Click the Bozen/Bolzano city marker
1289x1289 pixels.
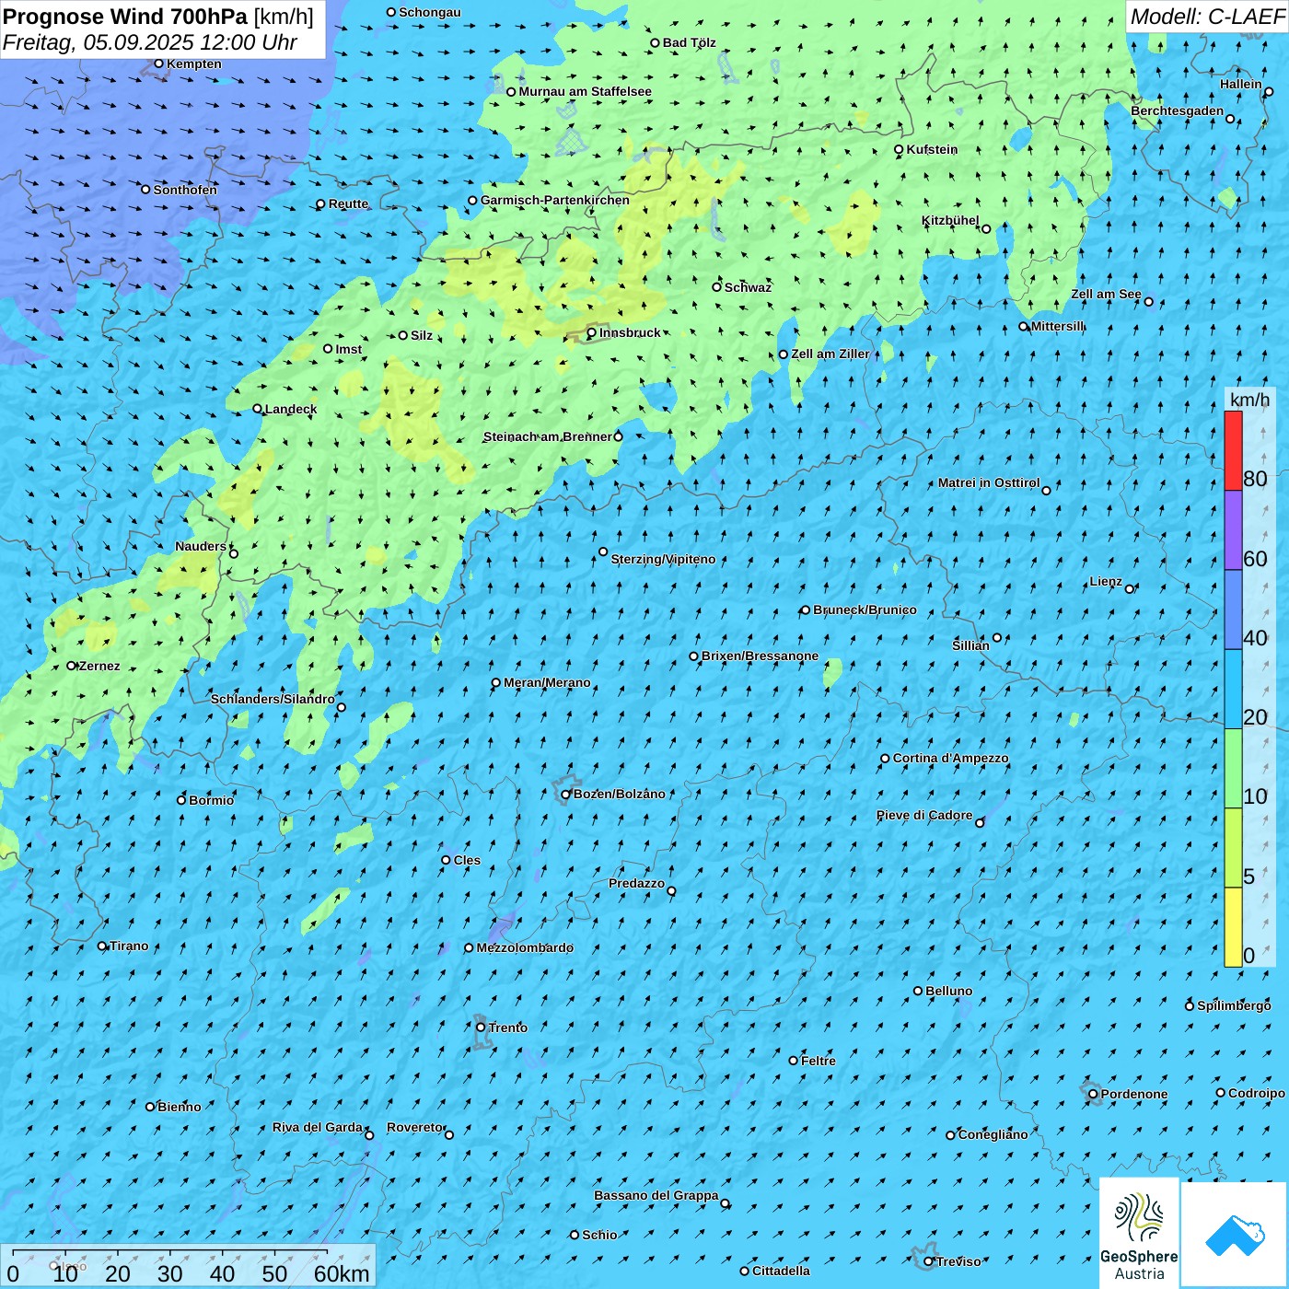coord(566,795)
